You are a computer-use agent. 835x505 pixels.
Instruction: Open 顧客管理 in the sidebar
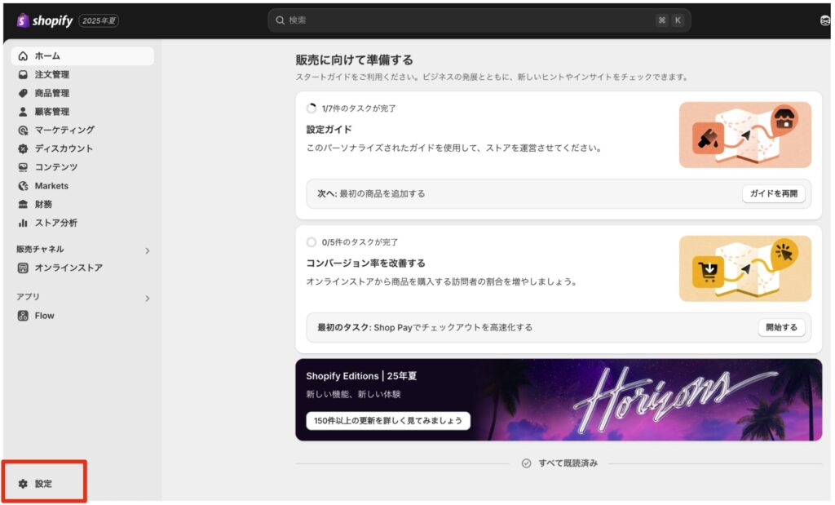click(x=82, y=112)
